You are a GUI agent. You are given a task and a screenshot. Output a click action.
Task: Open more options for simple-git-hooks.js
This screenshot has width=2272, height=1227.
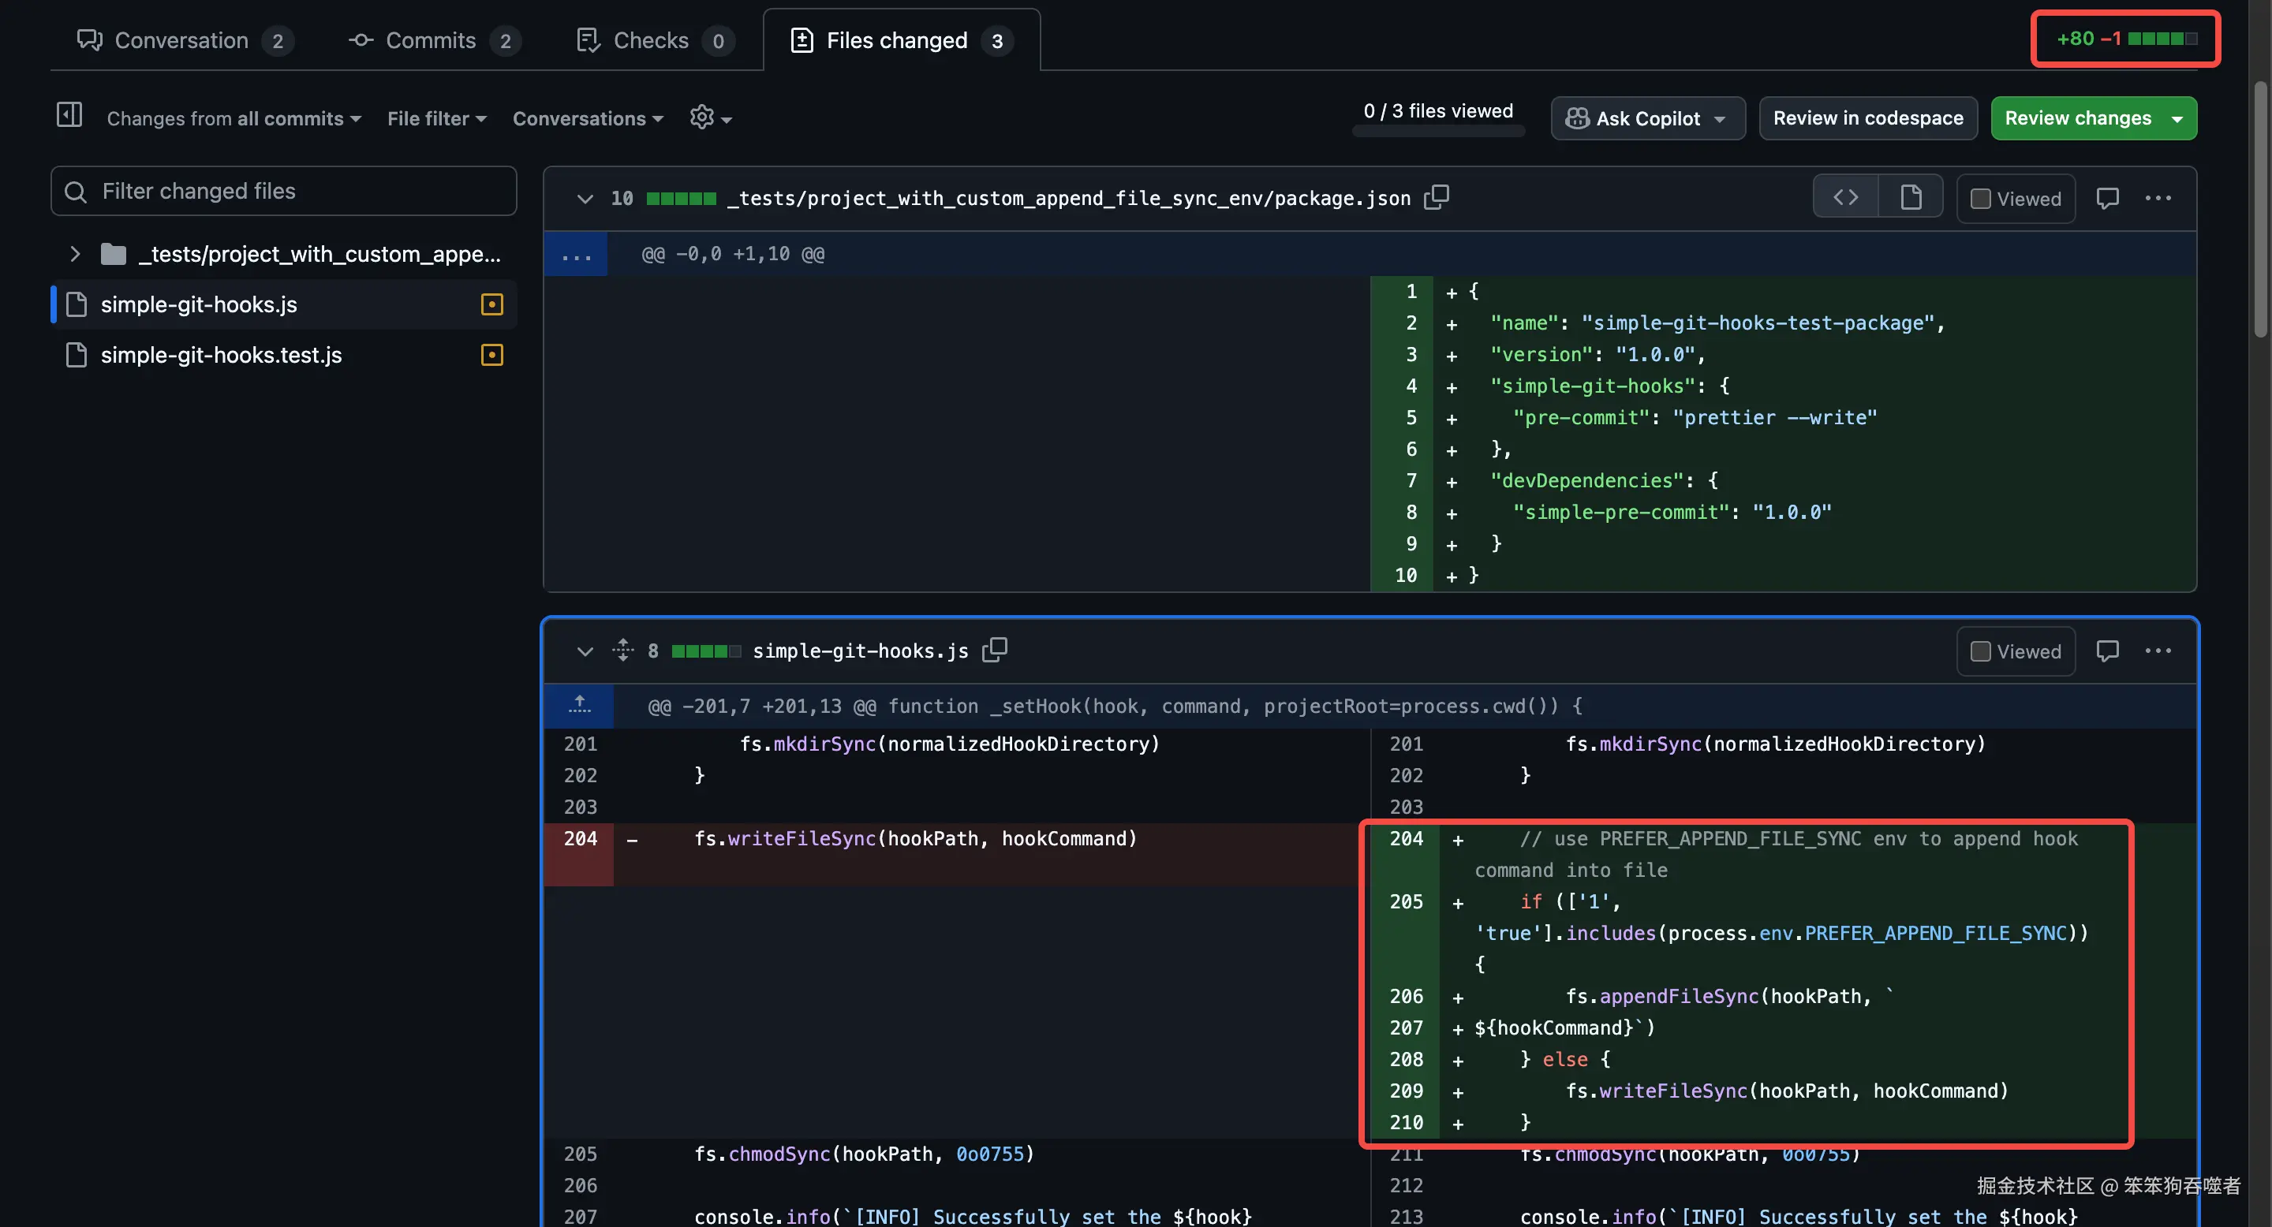2158,651
